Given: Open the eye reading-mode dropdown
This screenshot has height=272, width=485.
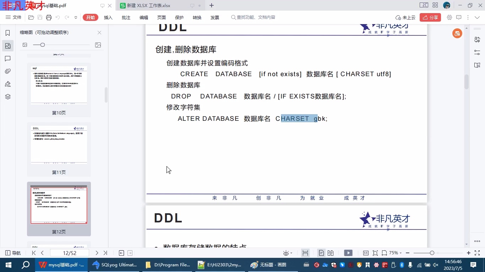Looking at the screenshot, I should tap(288, 253).
